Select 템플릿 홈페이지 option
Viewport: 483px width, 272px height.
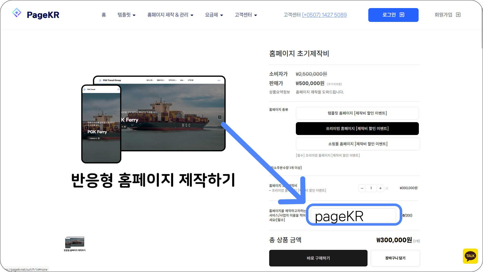(357, 113)
